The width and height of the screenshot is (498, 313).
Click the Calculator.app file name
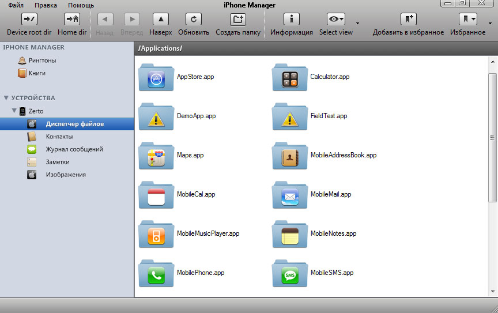(330, 77)
